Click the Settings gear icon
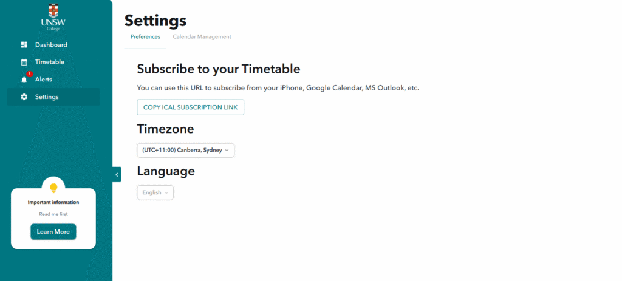Screen dimensions: 622x281 coord(24,97)
